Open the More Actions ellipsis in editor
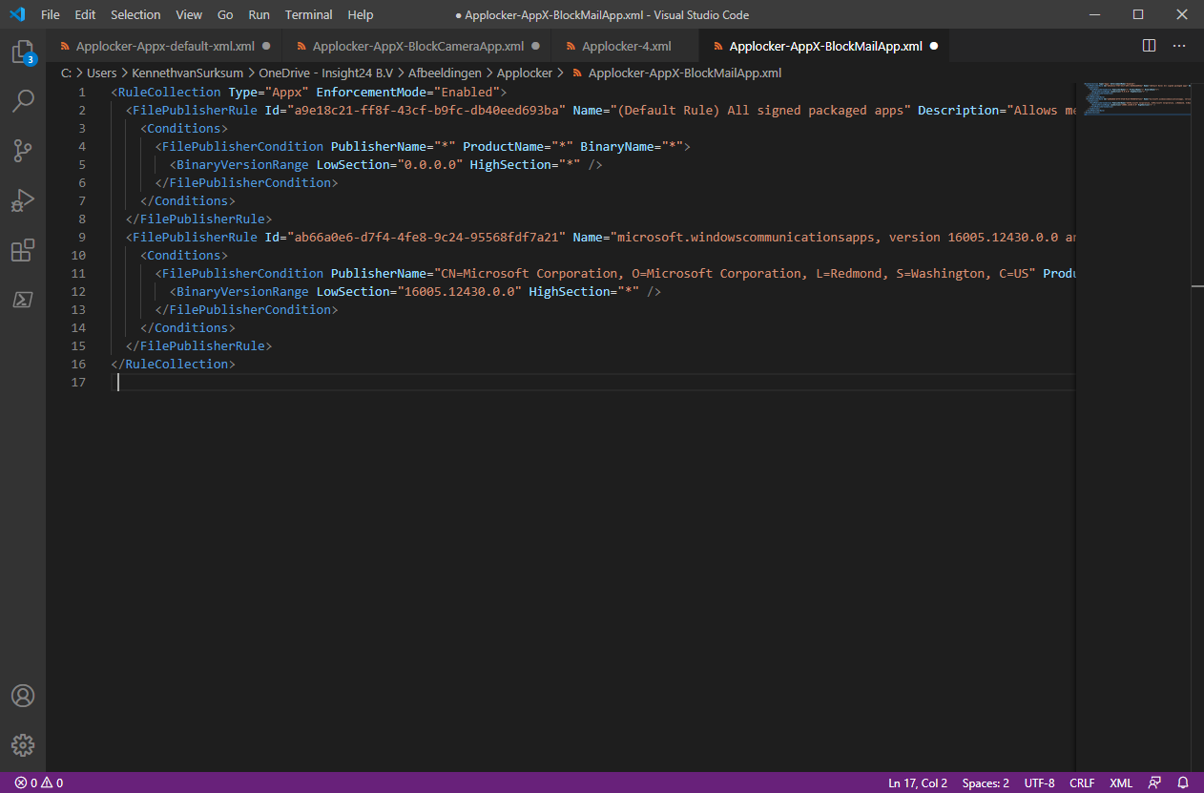 [x=1179, y=46]
